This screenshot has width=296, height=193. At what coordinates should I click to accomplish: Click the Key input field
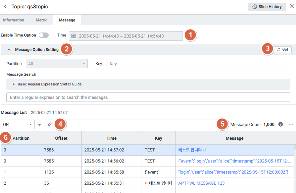pyautogui.click(x=198, y=64)
